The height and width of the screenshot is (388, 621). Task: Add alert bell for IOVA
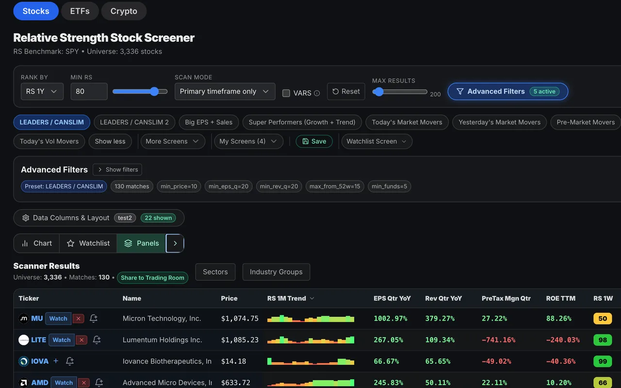[x=70, y=361]
